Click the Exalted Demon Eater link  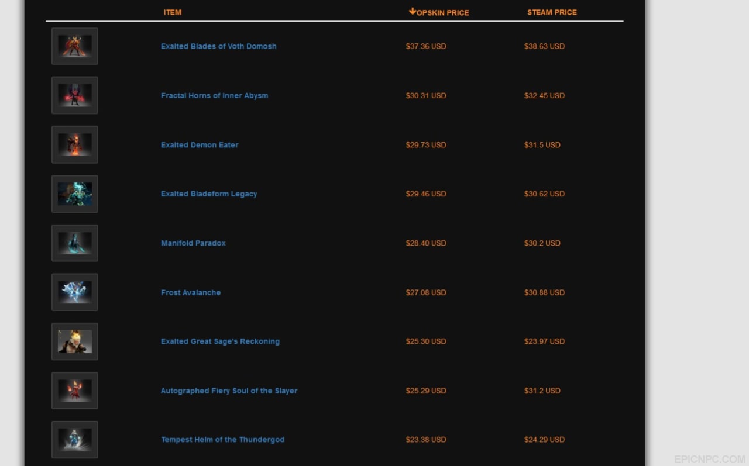tap(200, 145)
